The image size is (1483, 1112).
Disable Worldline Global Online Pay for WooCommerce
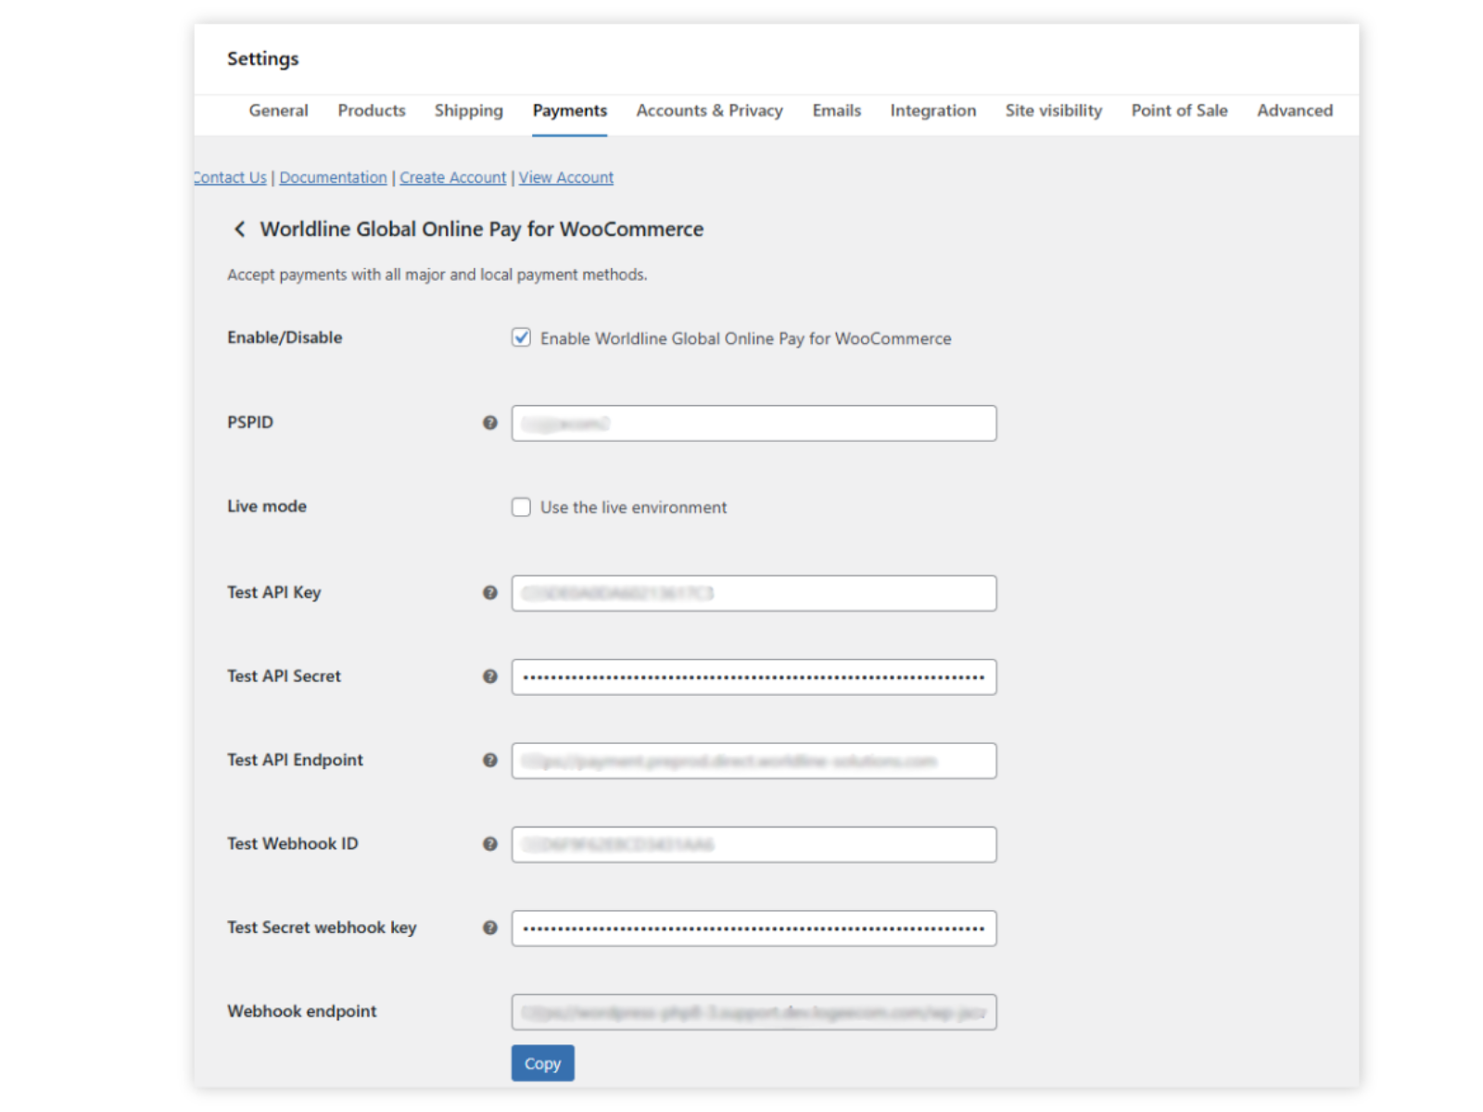(521, 338)
